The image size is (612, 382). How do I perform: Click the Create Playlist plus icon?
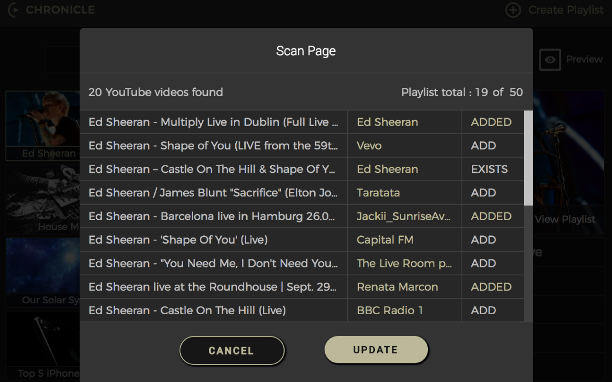click(513, 10)
